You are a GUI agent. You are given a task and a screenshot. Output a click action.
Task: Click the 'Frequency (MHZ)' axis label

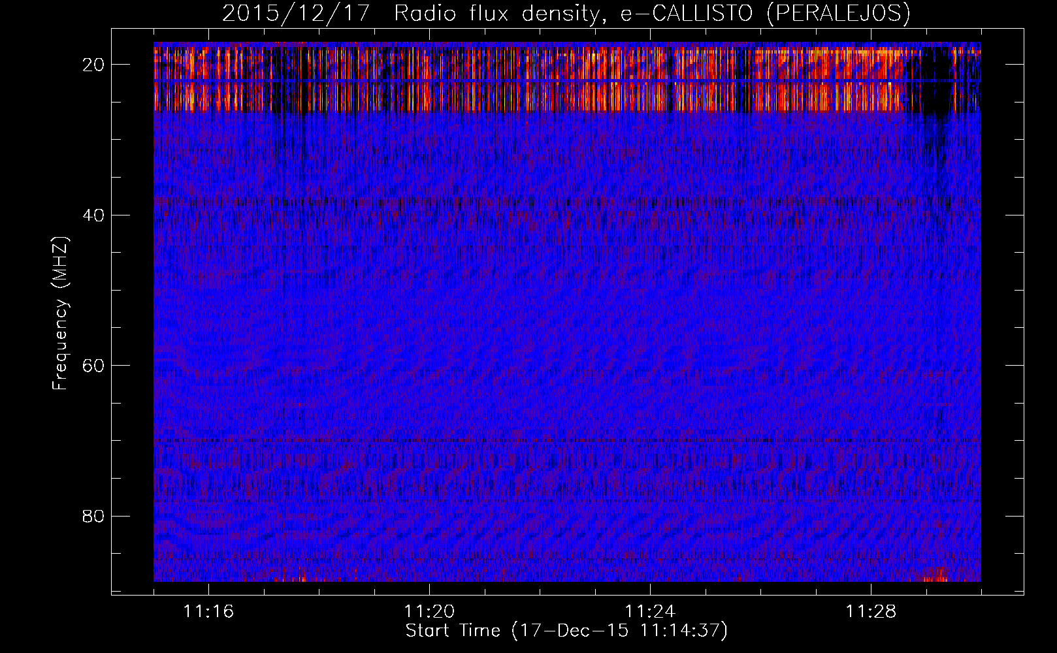60,314
